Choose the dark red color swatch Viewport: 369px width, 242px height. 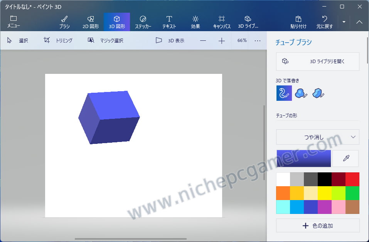pyautogui.click(x=339, y=179)
